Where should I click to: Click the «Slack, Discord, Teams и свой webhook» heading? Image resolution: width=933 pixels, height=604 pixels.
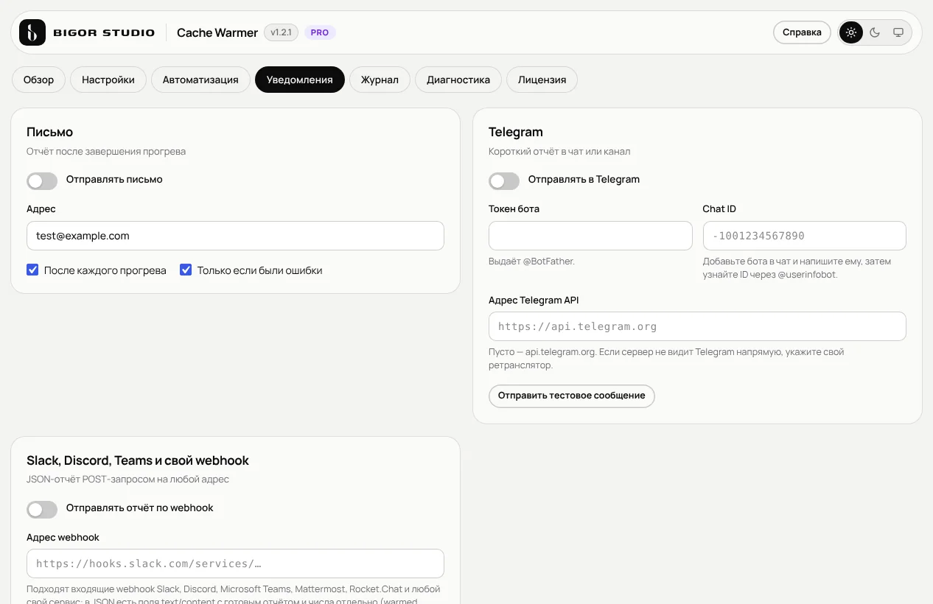tap(138, 460)
